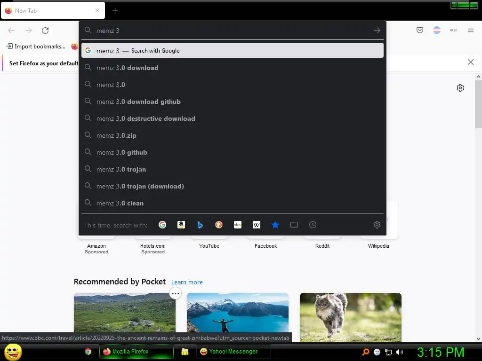The image size is (482, 361).
Task: Choose suggestion 'memz 3.0 trojan'
Action: point(233,169)
